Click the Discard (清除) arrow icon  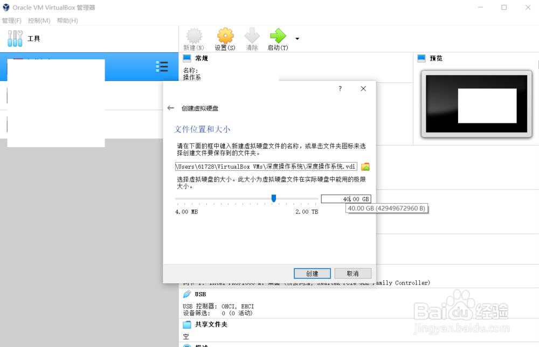tap(252, 36)
